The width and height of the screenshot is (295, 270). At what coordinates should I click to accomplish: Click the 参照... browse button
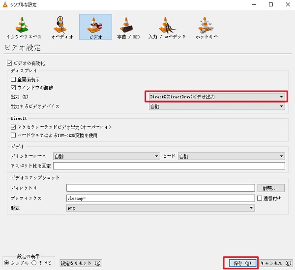coord(271,188)
